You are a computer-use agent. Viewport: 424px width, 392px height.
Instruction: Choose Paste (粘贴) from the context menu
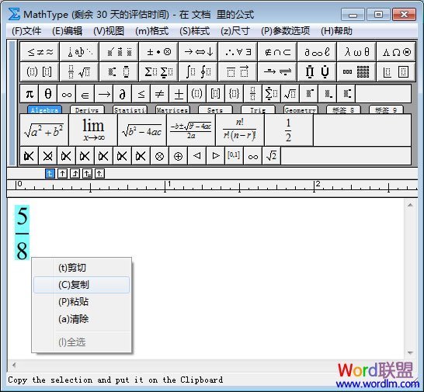(x=82, y=302)
